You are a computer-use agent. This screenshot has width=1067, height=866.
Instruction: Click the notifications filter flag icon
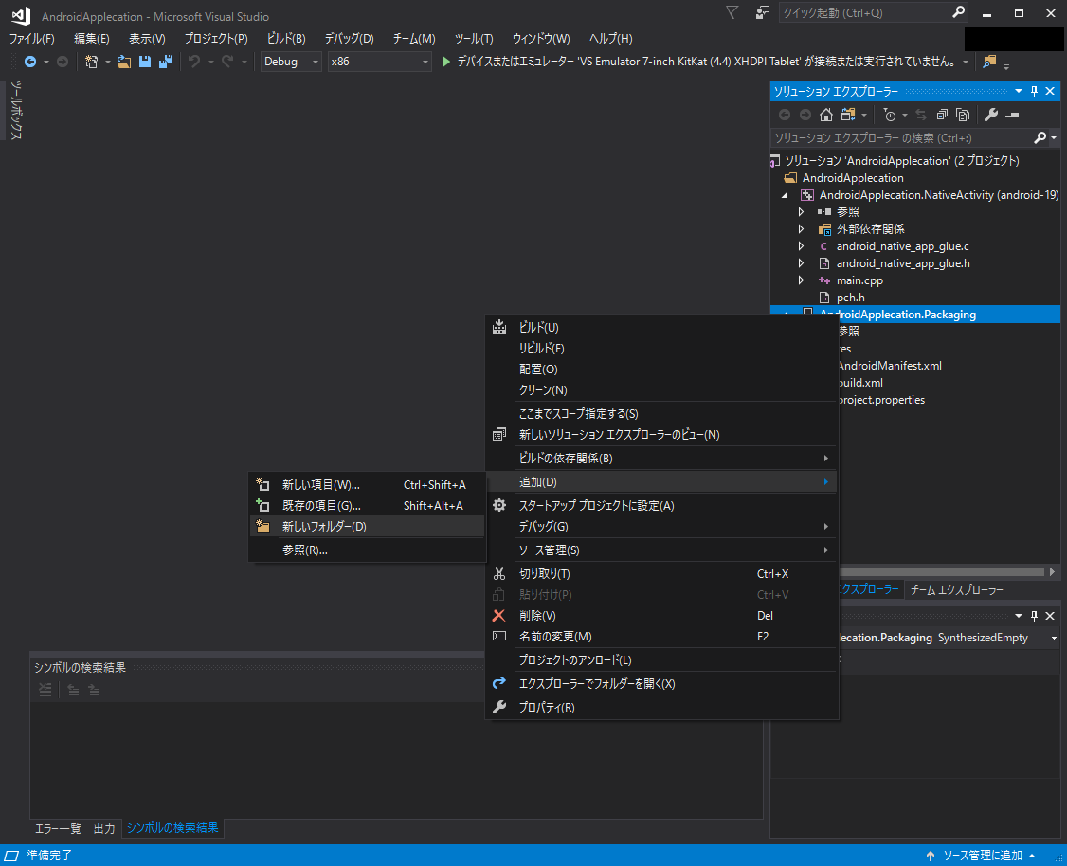(x=732, y=13)
